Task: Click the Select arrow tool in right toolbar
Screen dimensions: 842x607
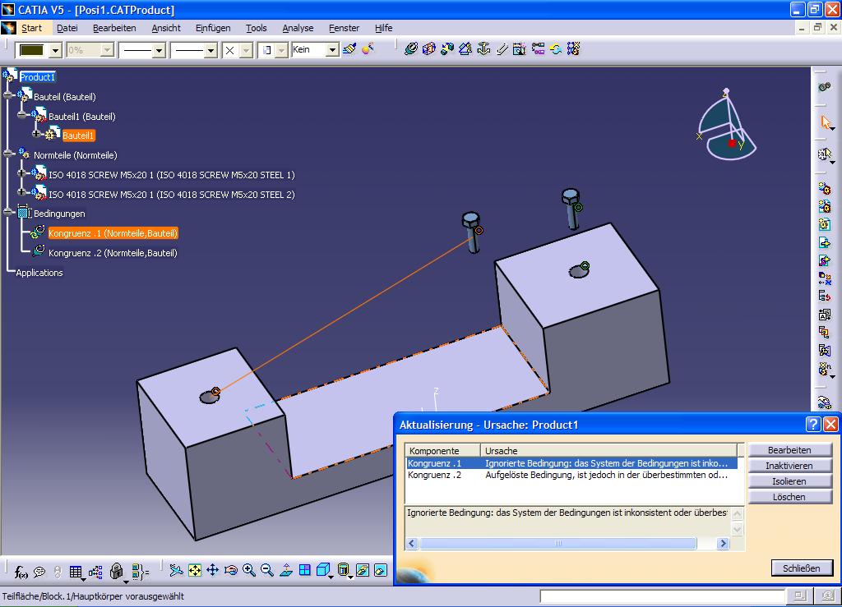Action: click(826, 122)
